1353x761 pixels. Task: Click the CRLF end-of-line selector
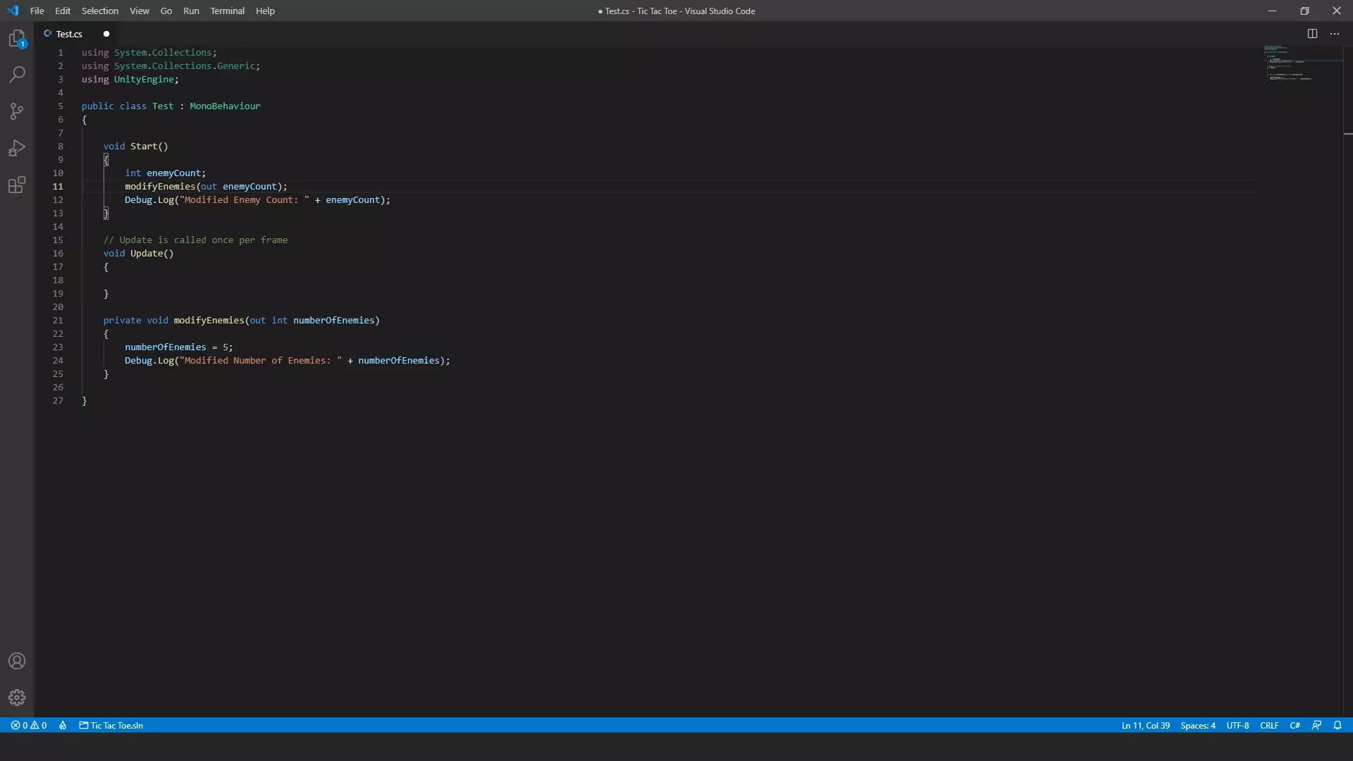point(1269,725)
